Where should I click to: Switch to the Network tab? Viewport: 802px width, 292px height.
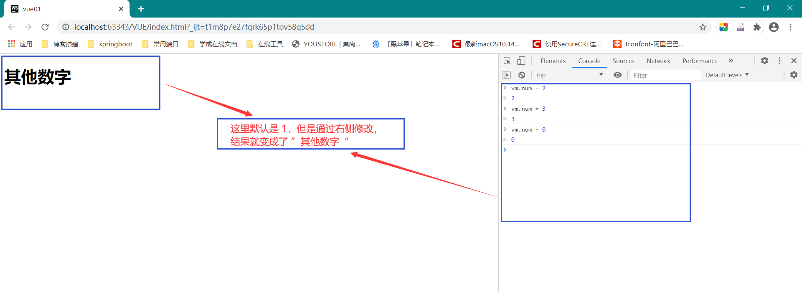(x=658, y=61)
